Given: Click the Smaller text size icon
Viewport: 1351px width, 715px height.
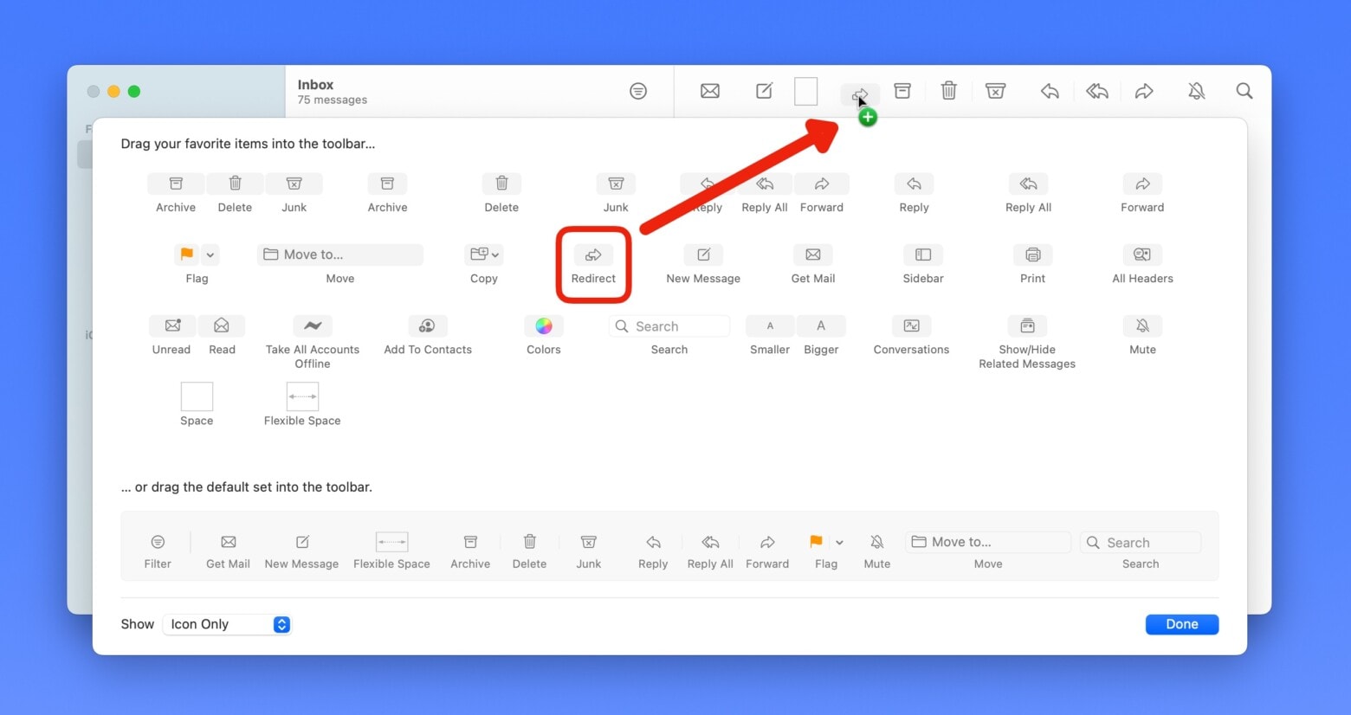Looking at the screenshot, I should coord(770,326).
